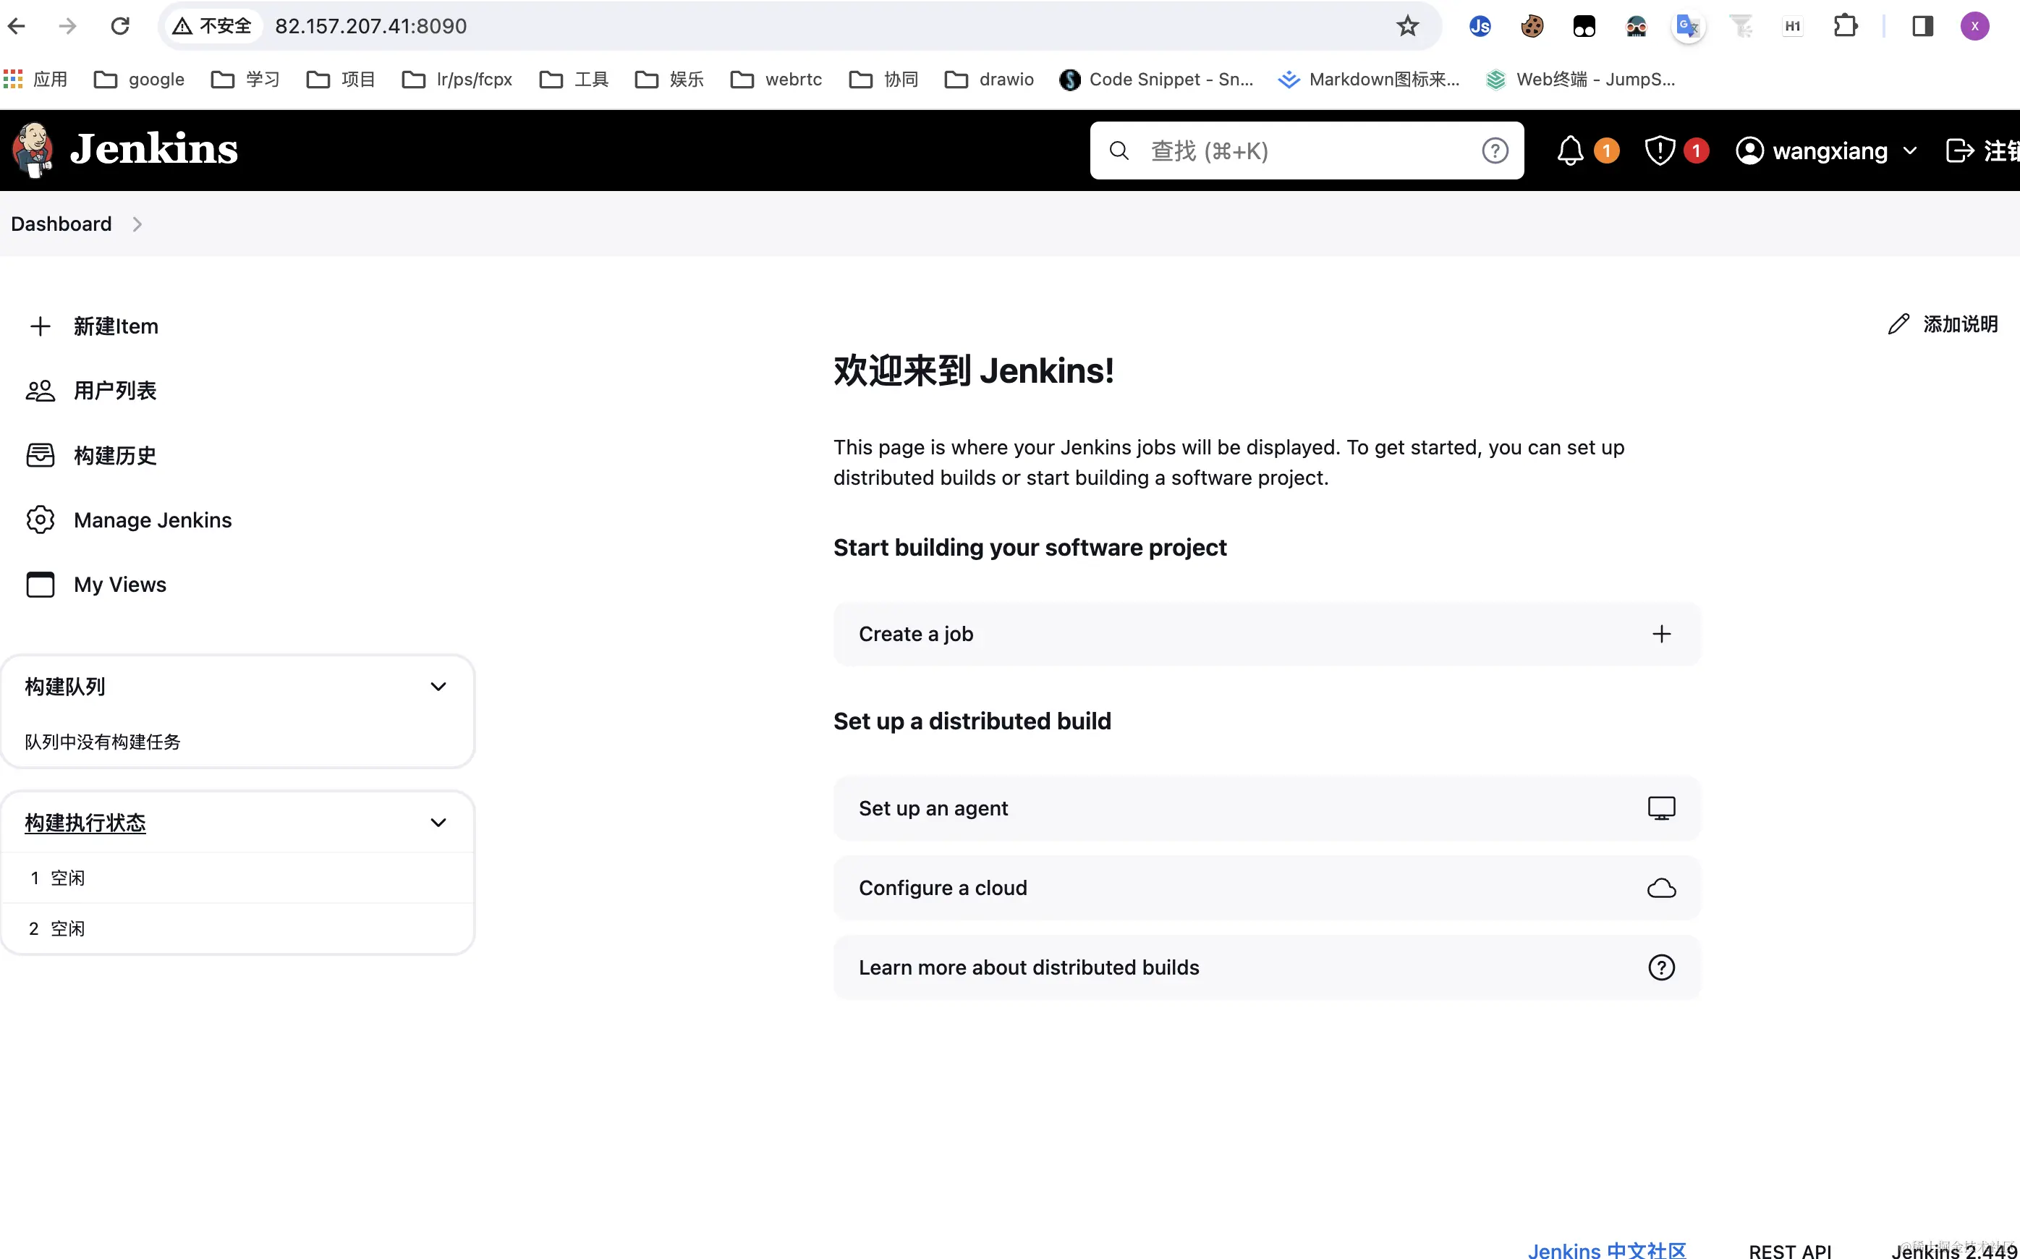Open the 构建执行状态 link
The height and width of the screenshot is (1259, 2020).
[85, 823]
